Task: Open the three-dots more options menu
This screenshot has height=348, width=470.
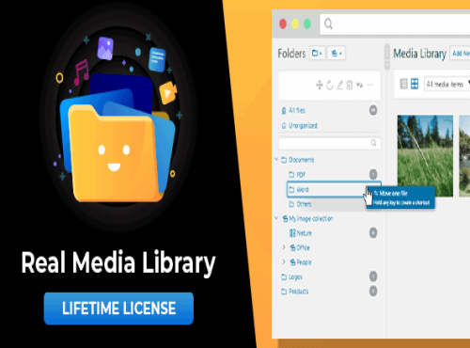Action: click(370, 85)
